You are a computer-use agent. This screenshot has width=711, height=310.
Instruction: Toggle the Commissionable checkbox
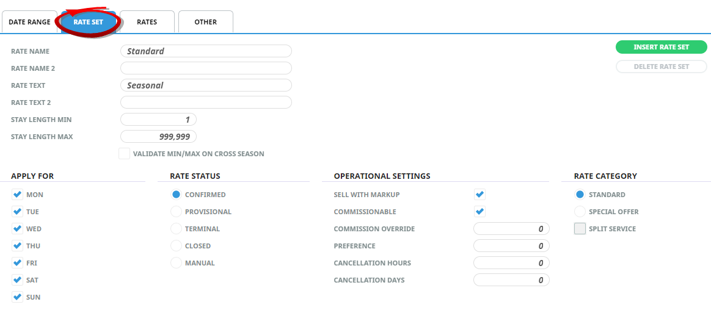tap(480, 212)
